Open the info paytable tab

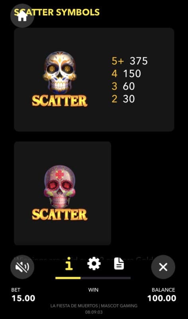click(69, 264)
